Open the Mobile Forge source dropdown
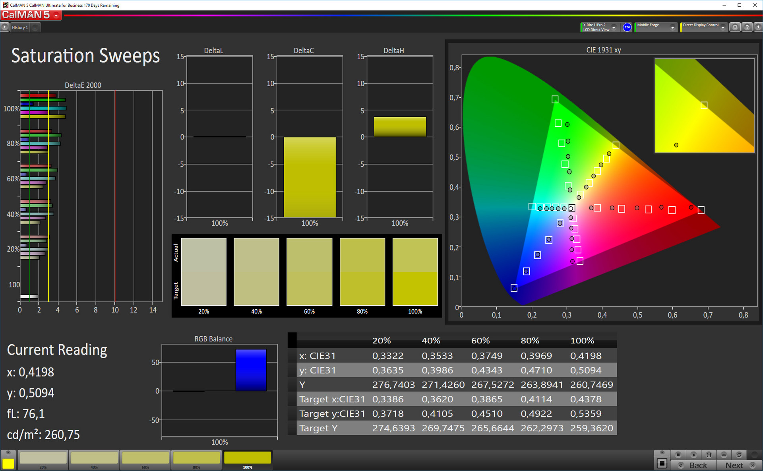Screen dimensions: 763x471 tap(672, 27)
